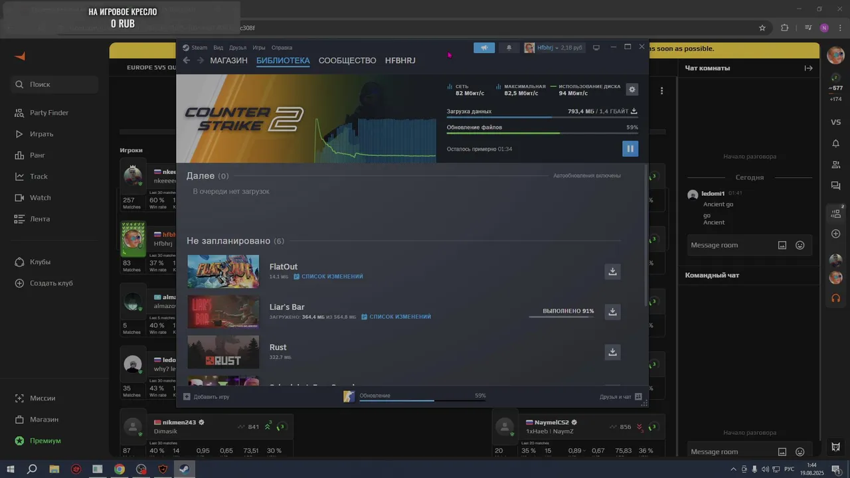Click Steam forward navigation arrow

click(200, 60)
